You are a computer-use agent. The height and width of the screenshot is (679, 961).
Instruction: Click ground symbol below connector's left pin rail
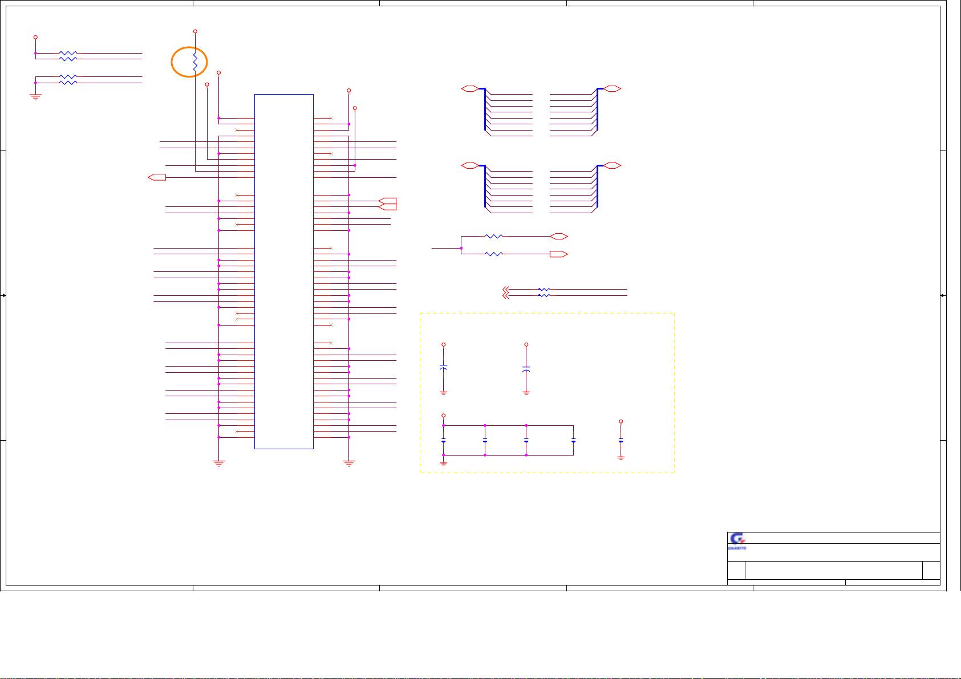click(x=218, y=463)
